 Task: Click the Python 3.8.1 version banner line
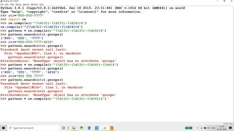coord(93,8)
